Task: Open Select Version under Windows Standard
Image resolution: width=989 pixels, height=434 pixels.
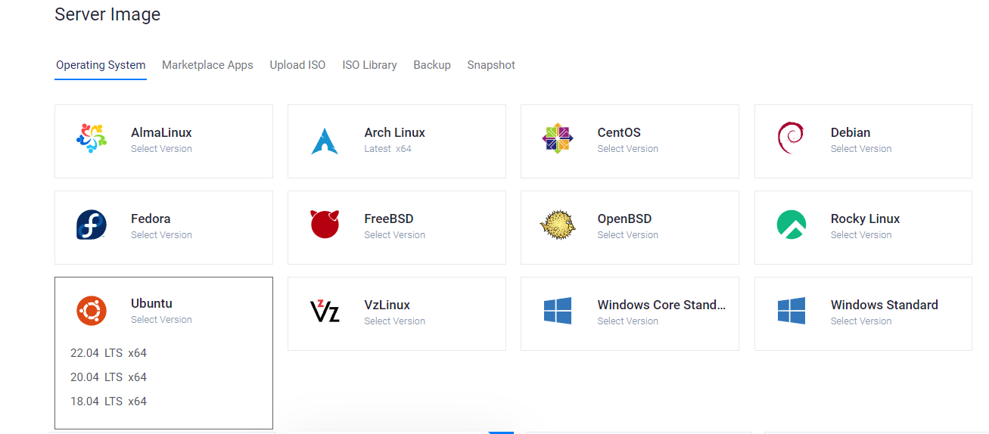Action: pos(861,321)
